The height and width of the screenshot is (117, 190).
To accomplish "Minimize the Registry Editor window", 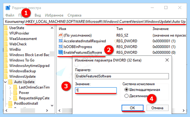I will point(152,8).
